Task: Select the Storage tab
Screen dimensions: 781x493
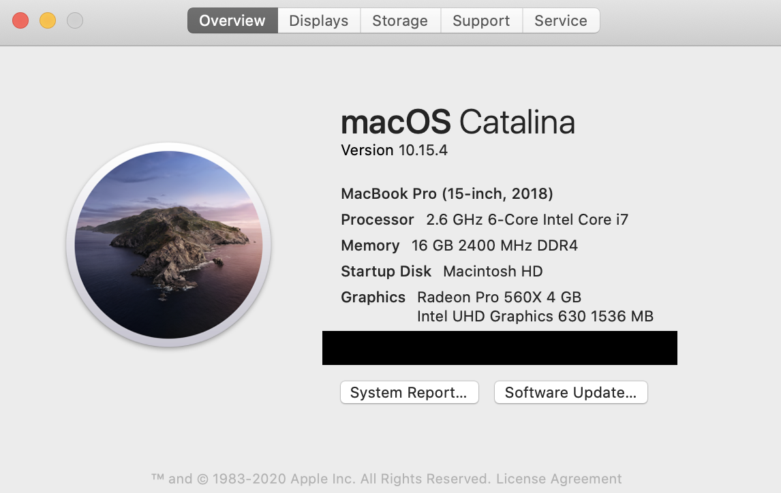Action: [400, 20]
